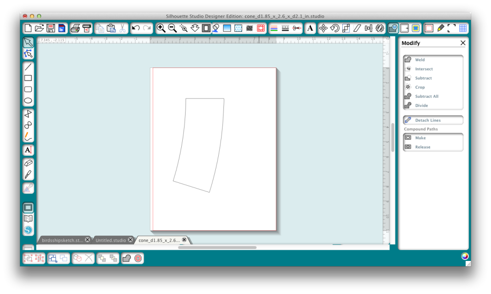This screenshot has width=491, height=294.
Task: Apply Crop from the Modify panel
Action: point(420,87)
